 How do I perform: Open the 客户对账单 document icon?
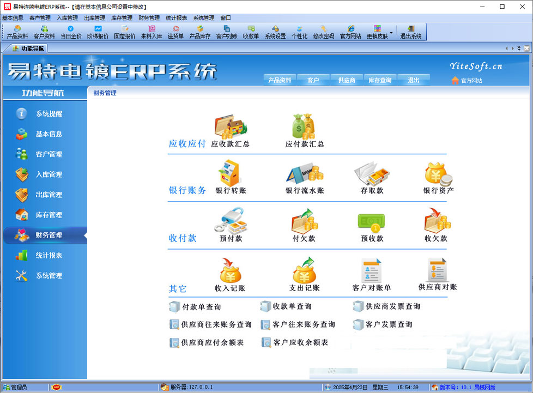click(372, 270)
